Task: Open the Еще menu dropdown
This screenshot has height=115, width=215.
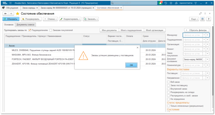Action: point(194,19)
